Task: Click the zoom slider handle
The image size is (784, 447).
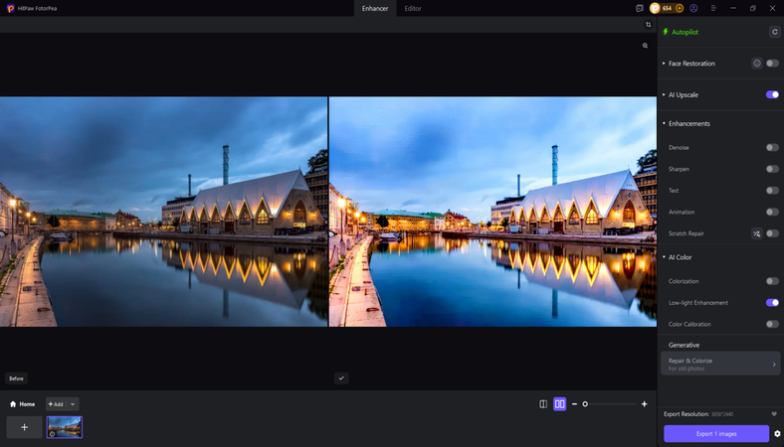Action: tap(585, 404)
